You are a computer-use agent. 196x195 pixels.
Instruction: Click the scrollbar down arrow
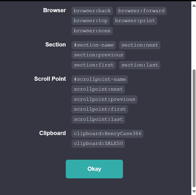[x=194, y=192]
